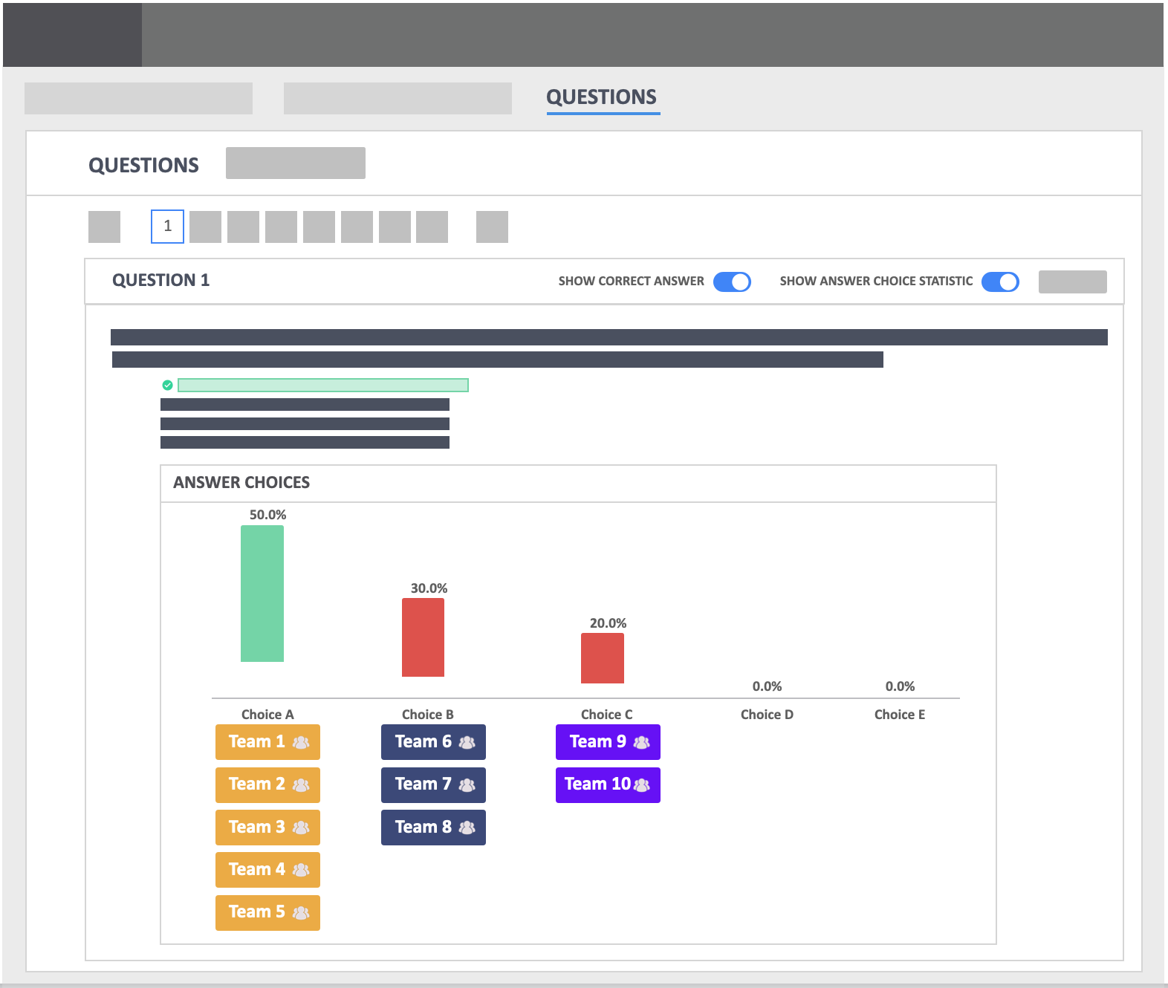This screenshot has height=988, width=1168.
Task: Click the 30.0% label
Action: click(x=429, y=588)
